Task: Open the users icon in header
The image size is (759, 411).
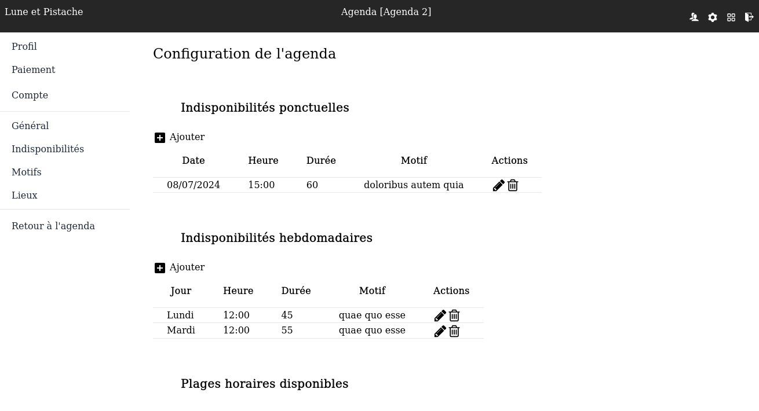Action: click(694, 17)
